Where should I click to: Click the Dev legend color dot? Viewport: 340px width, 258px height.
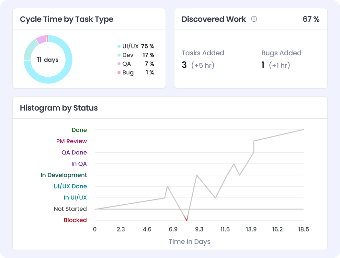[x=119, y=55]
